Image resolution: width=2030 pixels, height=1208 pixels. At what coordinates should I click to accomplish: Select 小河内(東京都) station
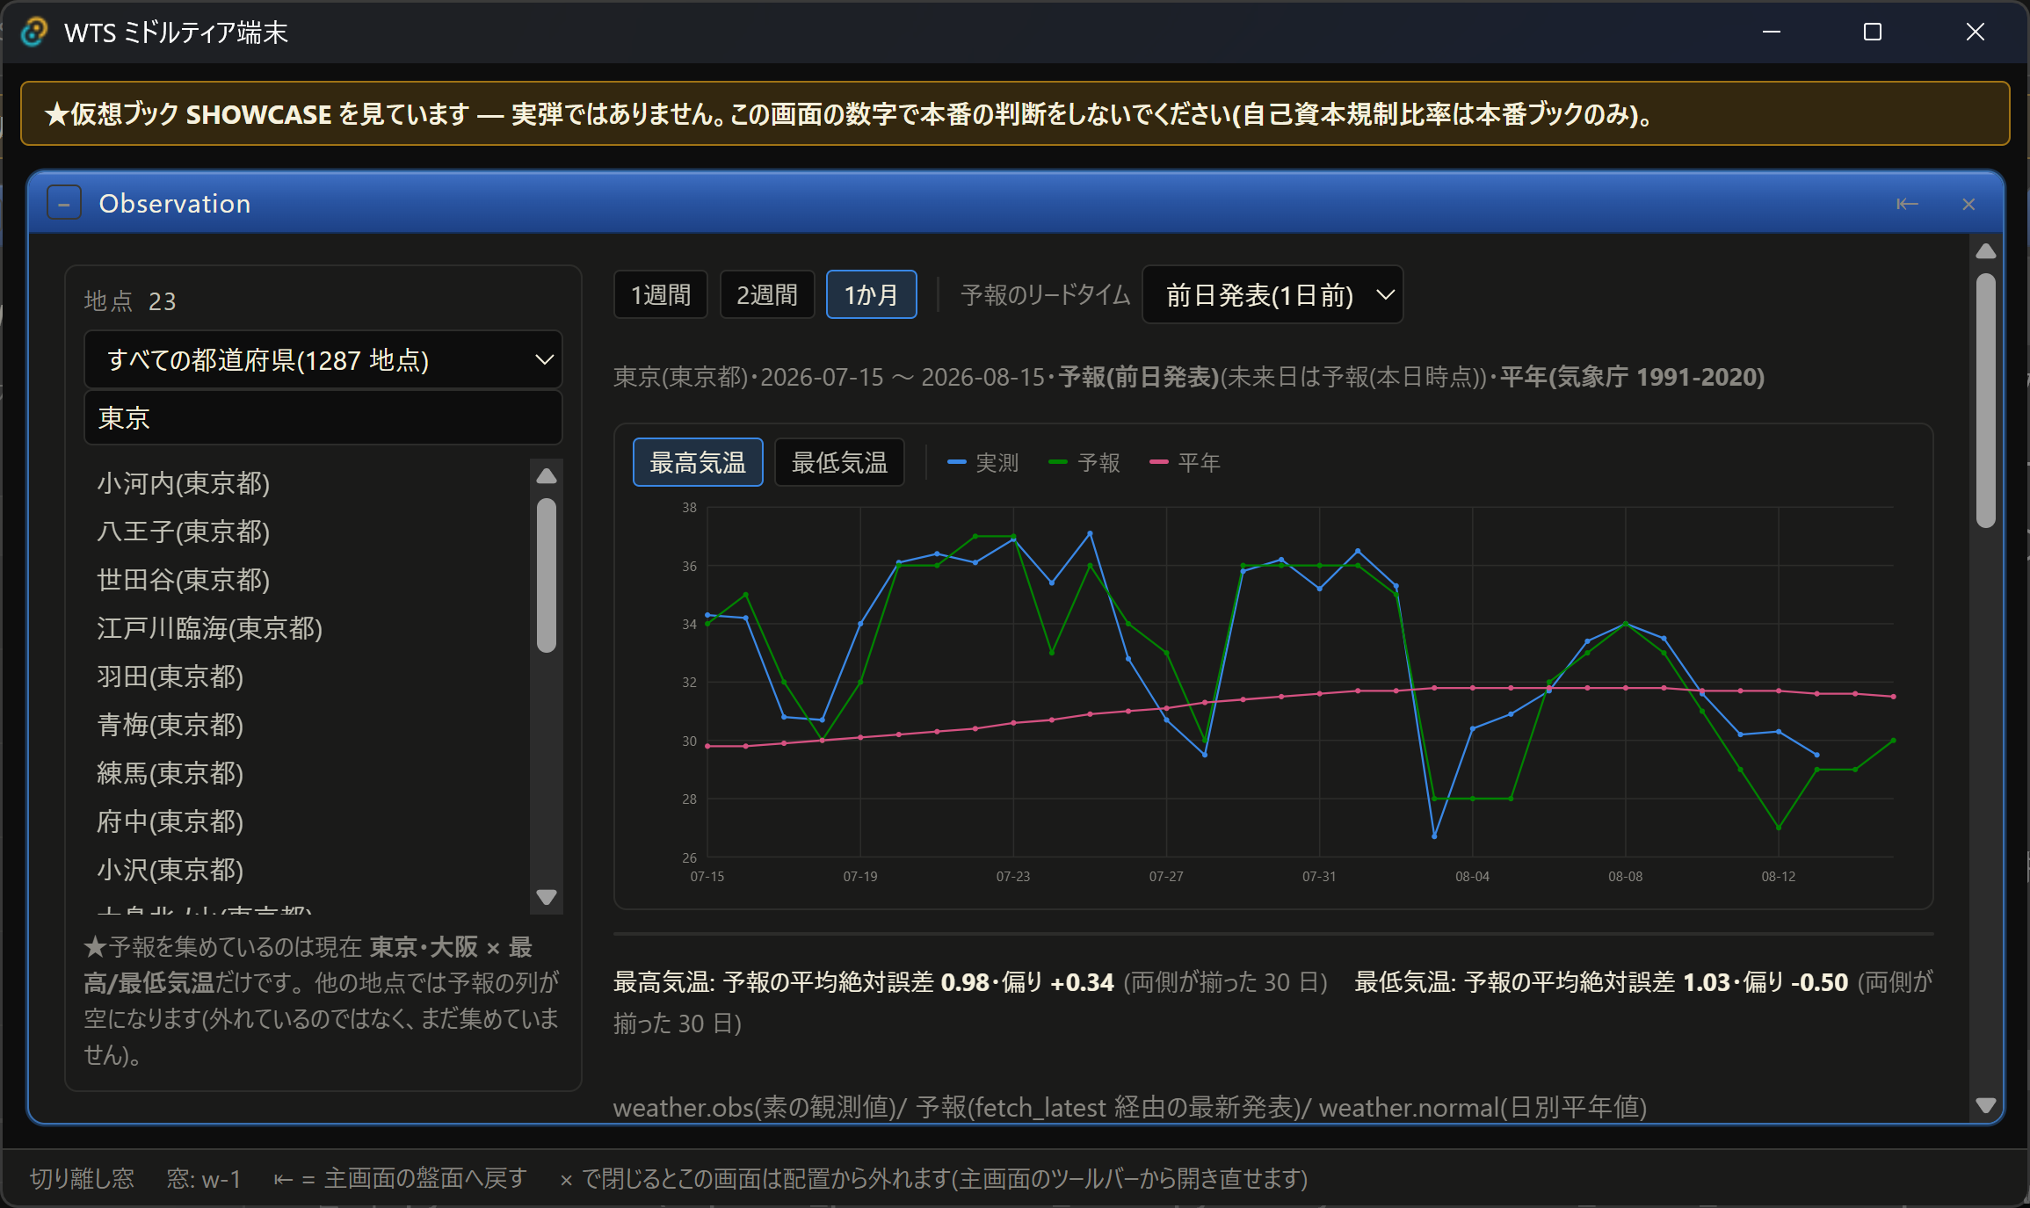183,483
